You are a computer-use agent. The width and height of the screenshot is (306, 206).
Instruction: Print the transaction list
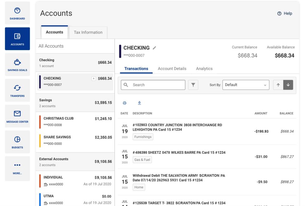point(125,103)
